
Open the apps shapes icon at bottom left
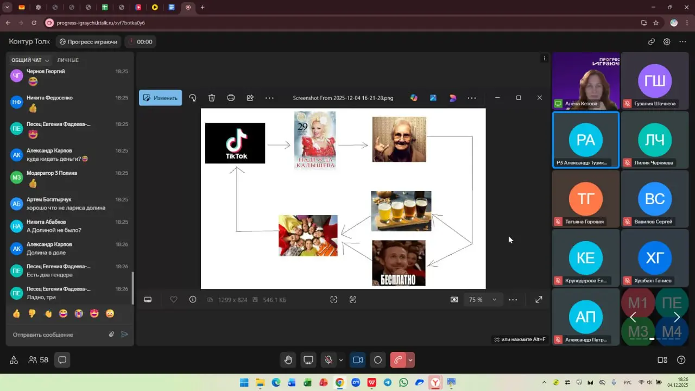[x=14, y=360]
